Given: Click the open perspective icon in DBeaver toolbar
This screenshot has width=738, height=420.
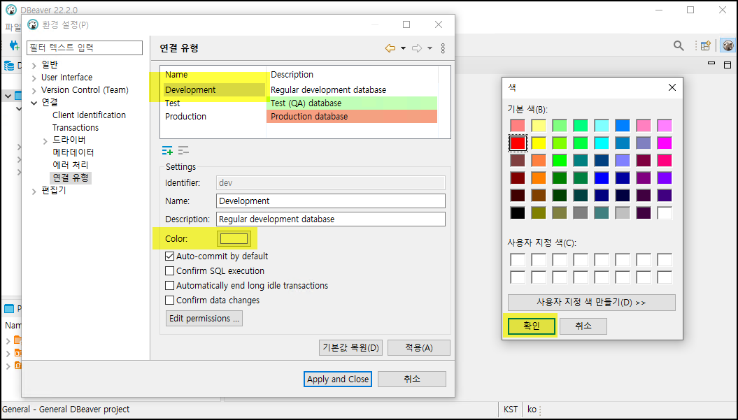Looking at the screenshot, I should coord(705,45).
